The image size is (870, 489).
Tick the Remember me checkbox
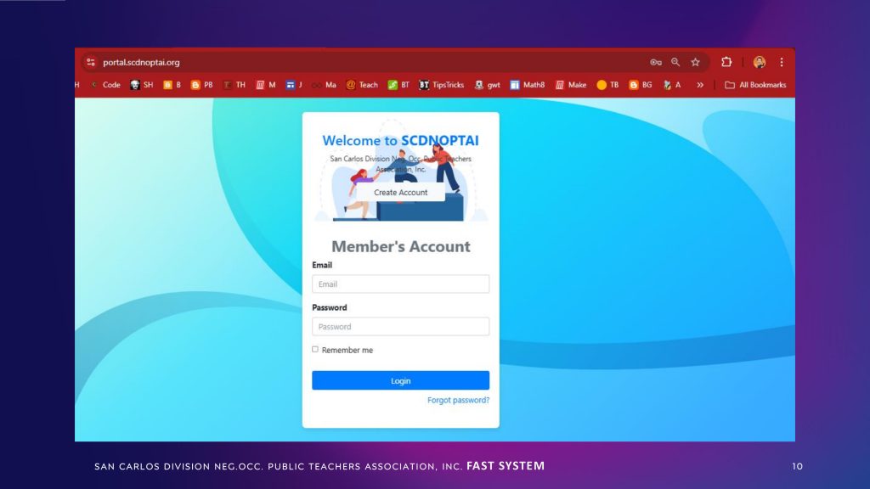[315, 349]
